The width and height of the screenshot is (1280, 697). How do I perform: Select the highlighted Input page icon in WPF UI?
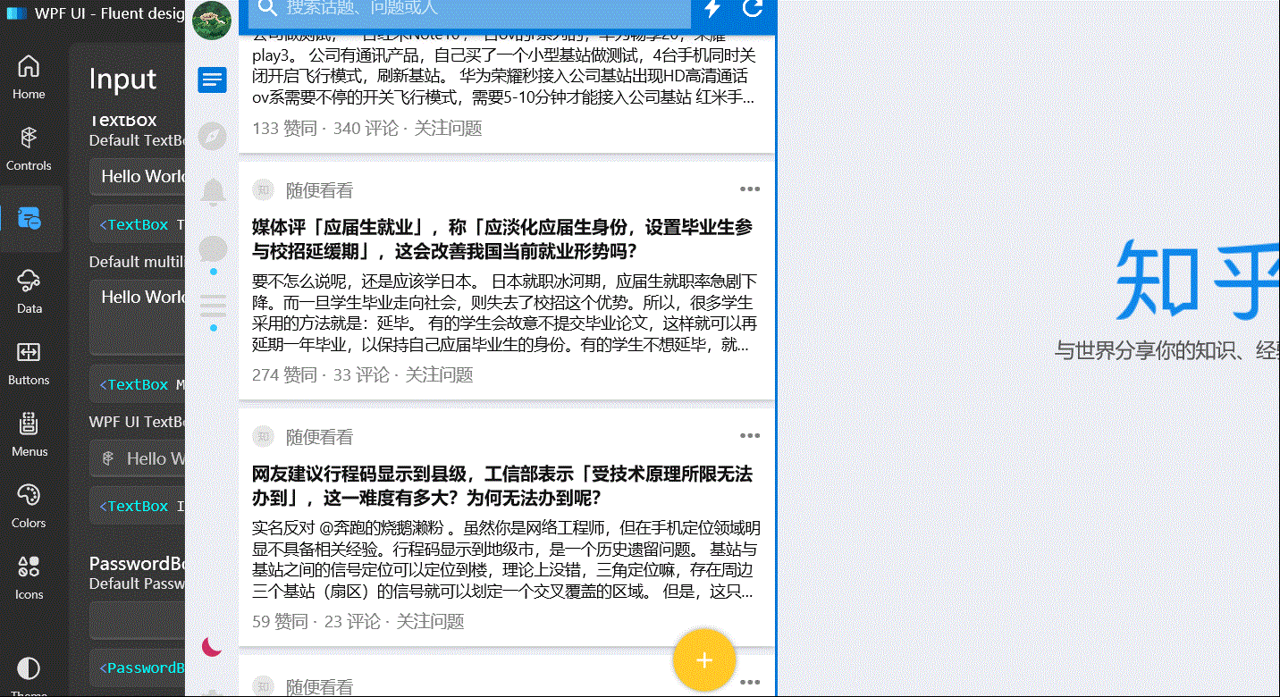29,218
